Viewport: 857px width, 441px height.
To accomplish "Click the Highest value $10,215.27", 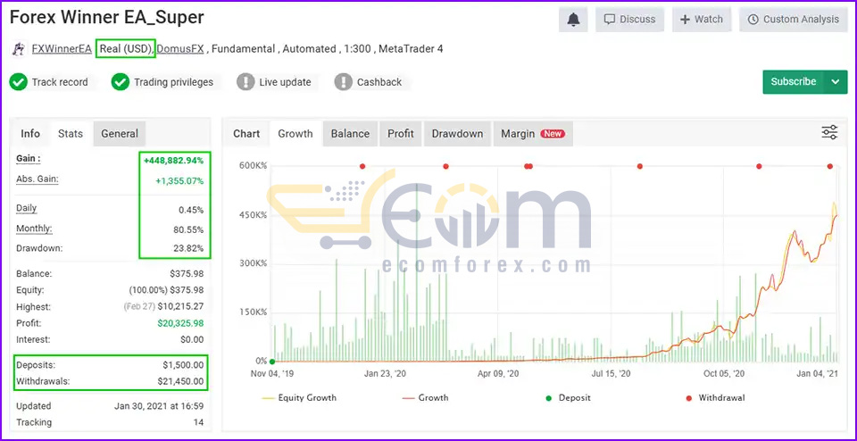I will 180,307.
